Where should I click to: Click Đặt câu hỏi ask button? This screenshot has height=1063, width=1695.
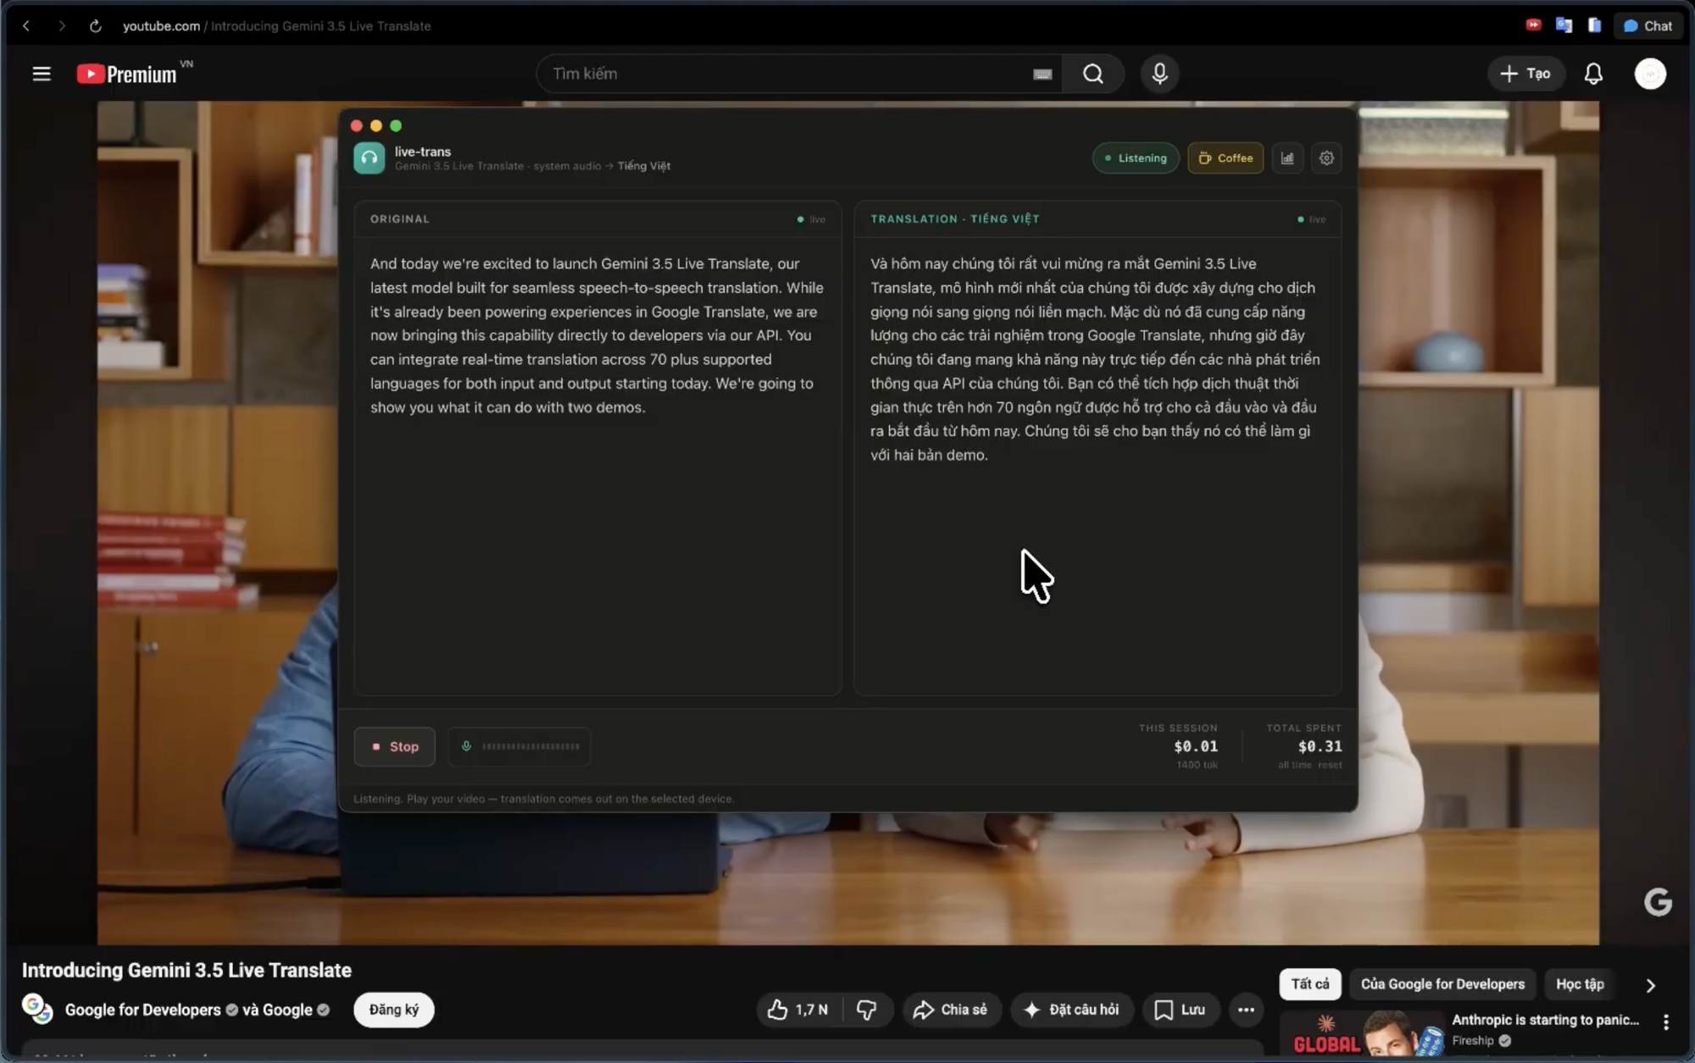(1071, 1010)
